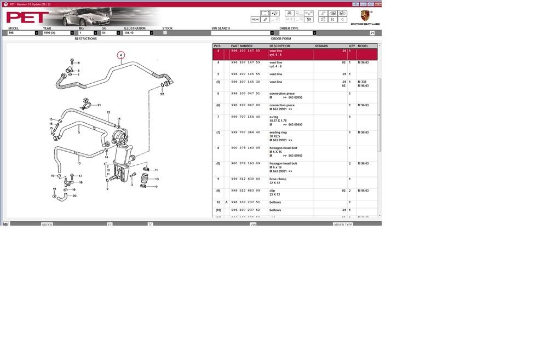Select highlighted row part 996 107 147 55
This screenshot has height=345, width=552.
pyautogui.click(x=295, y=55)
